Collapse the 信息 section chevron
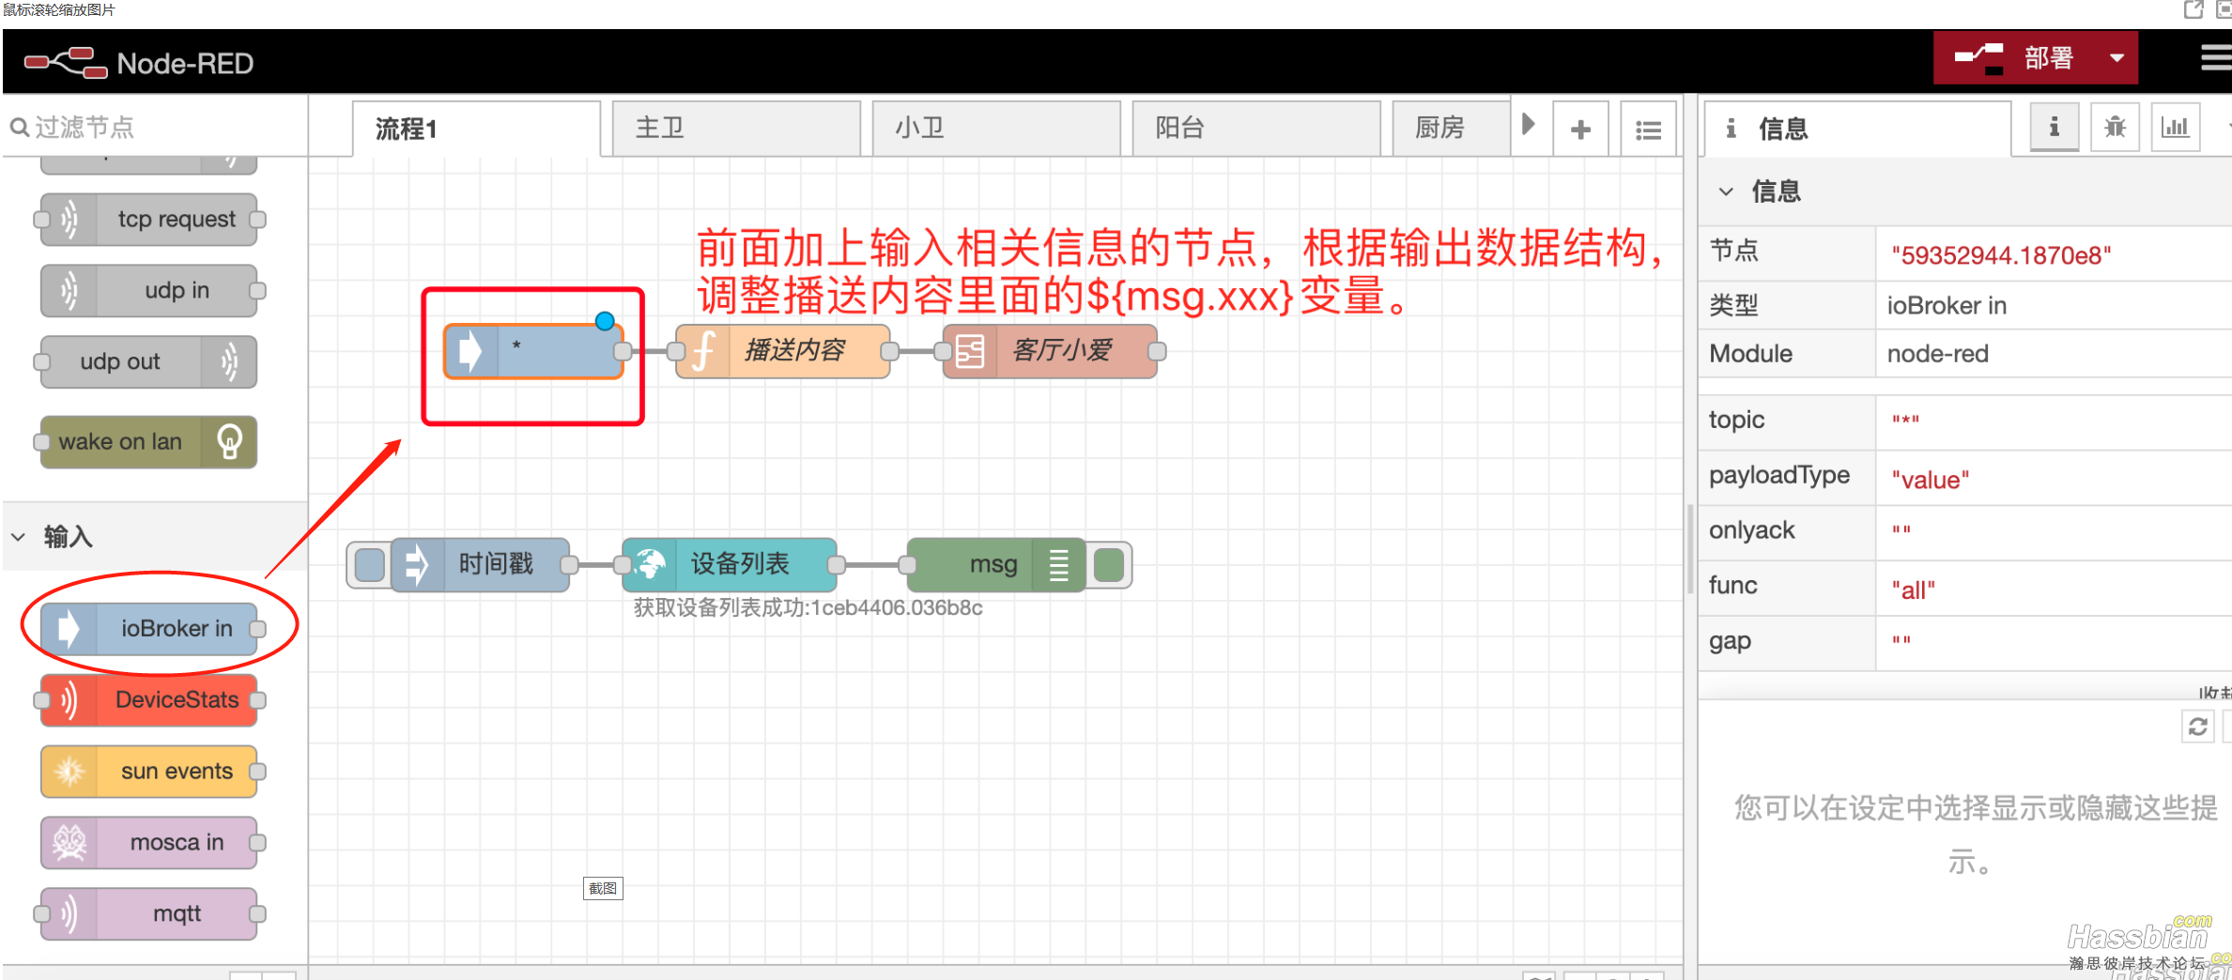 pos(1726,191)
